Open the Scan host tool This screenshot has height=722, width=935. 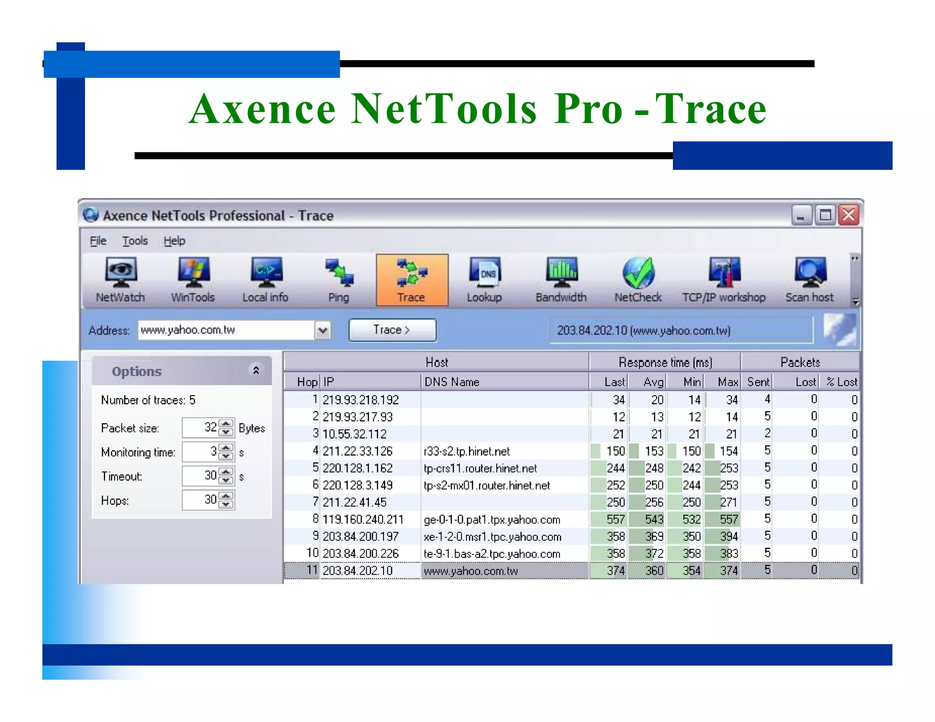click(809, 280)
